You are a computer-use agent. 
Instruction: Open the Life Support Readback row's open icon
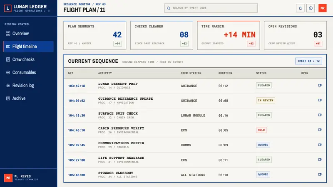tap(320, 160)
